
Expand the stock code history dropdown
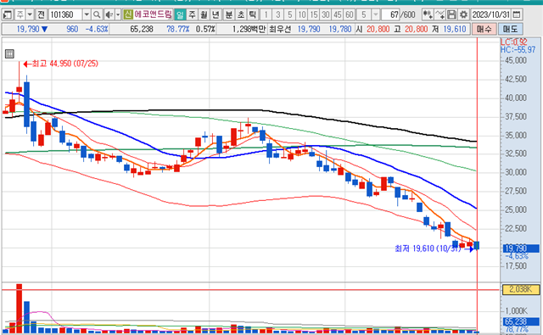point(87,14)
